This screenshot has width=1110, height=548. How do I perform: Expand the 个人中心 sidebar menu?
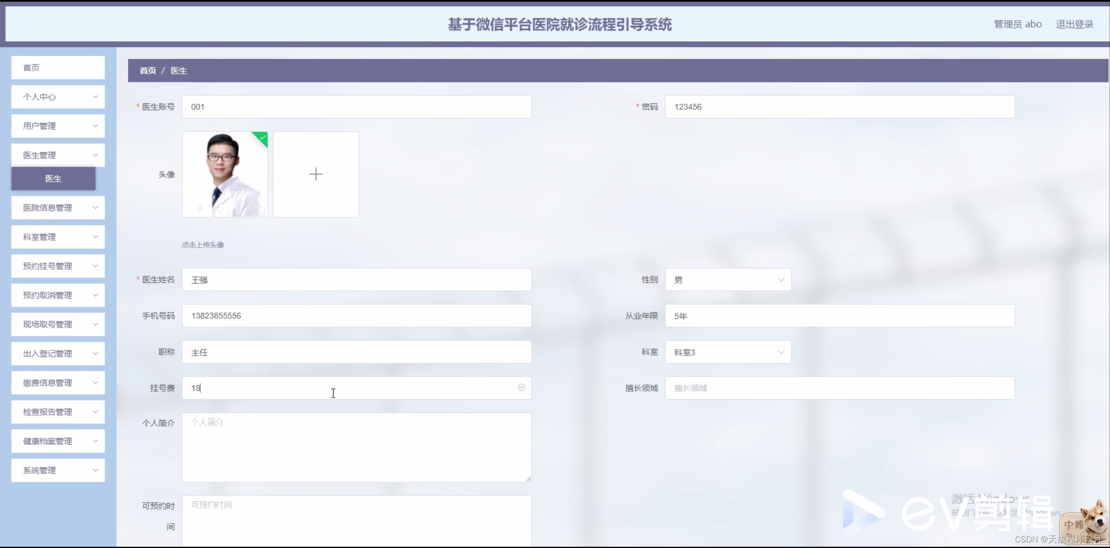point(58,96)
